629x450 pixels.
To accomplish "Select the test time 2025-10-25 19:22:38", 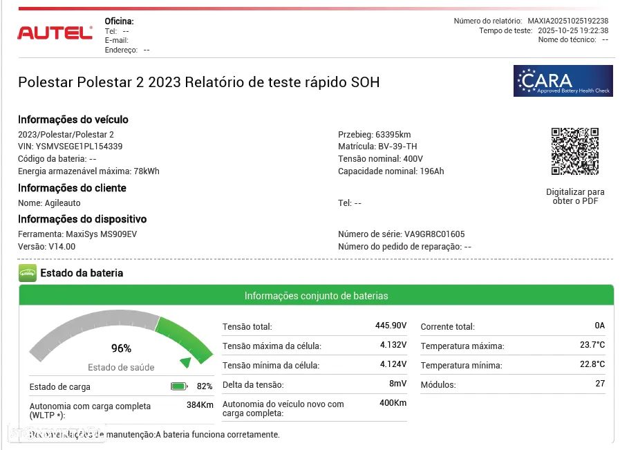I will tap(573, 30).
